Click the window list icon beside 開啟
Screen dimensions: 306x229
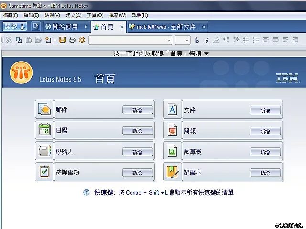coord(36,26)
